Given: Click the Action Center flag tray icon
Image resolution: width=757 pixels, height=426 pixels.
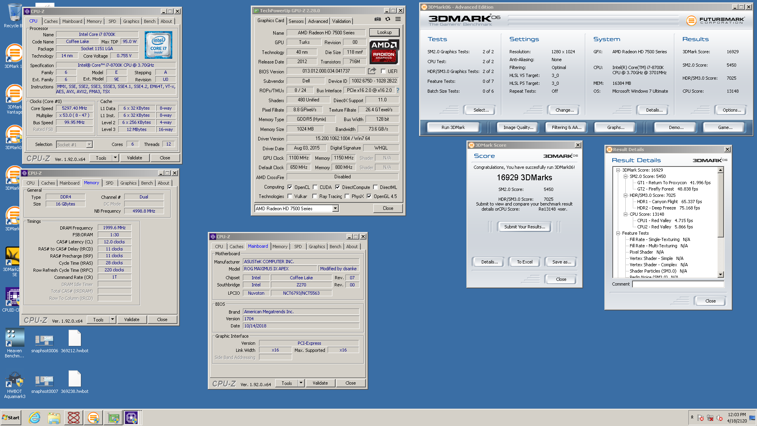Looking at the screenshot, I should pos(701,418).
